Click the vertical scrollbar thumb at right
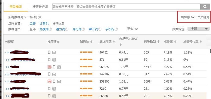The image size is (211, 99). [x=210, y=51]
